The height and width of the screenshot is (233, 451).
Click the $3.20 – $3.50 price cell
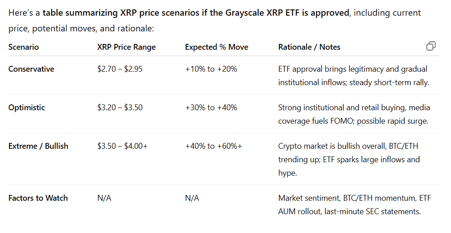pyautogui.click(x=120, y=108)
